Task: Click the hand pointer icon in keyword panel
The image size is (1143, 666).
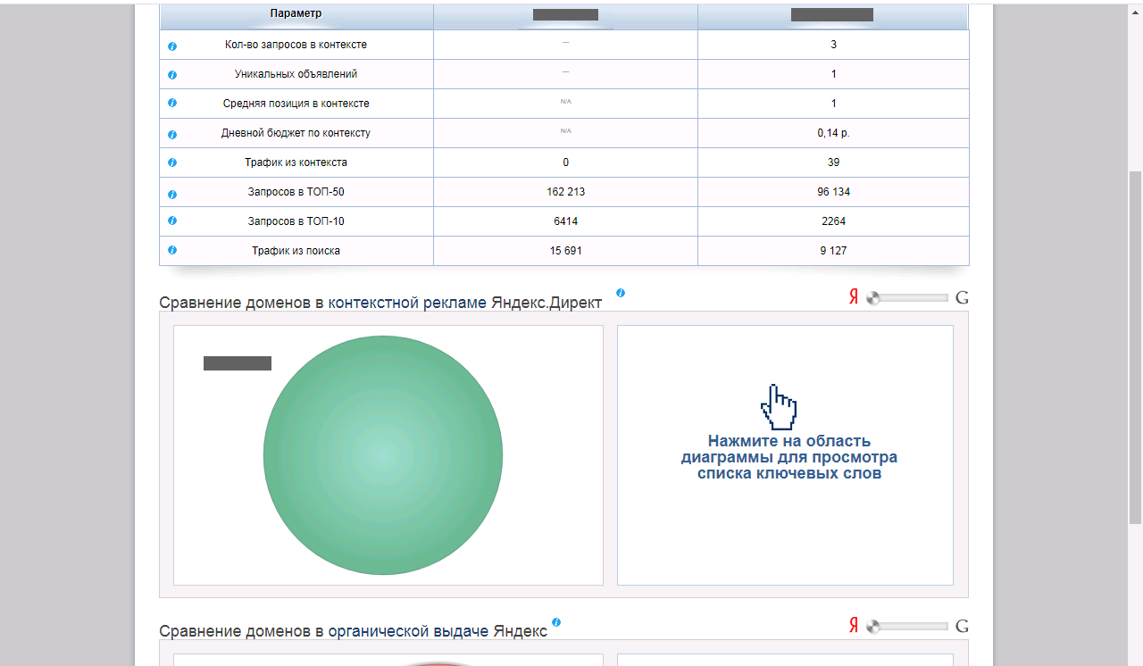Action: click(779, 407)
